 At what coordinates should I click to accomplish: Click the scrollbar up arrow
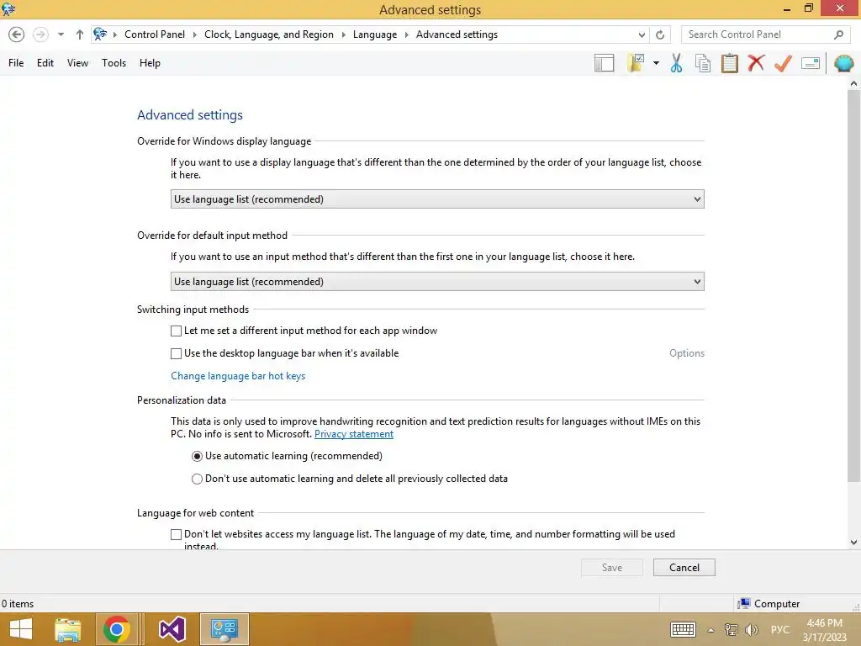click(x=853, y=83)
